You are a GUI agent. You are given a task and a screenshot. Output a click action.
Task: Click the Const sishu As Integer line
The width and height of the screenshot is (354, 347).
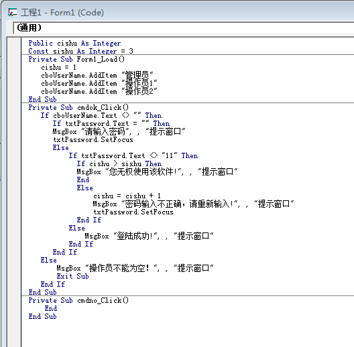[x=80, y=51]
